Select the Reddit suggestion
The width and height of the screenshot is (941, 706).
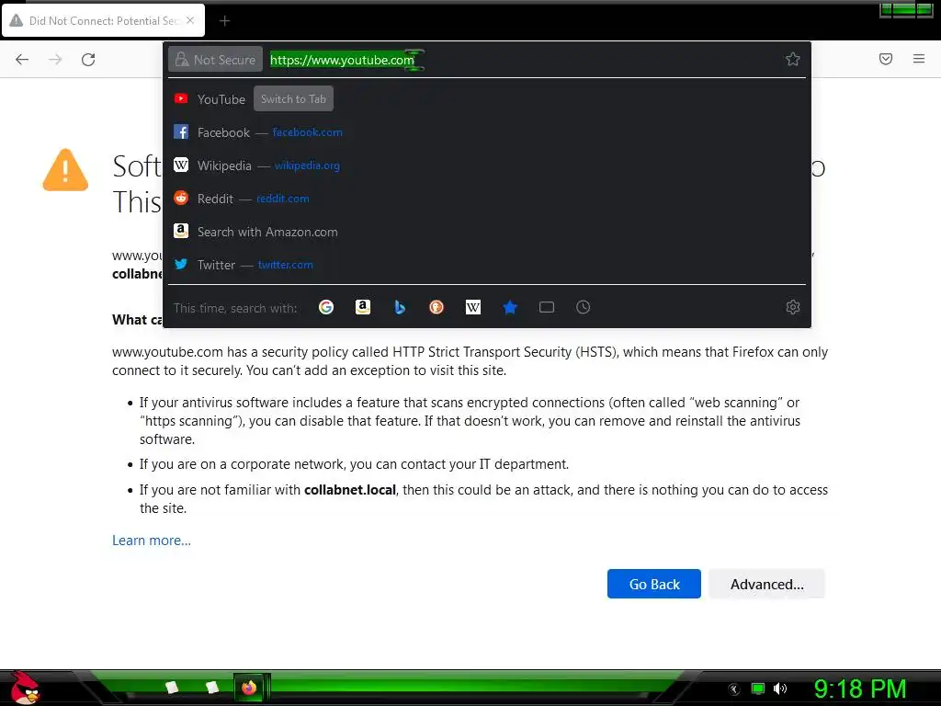487,199
